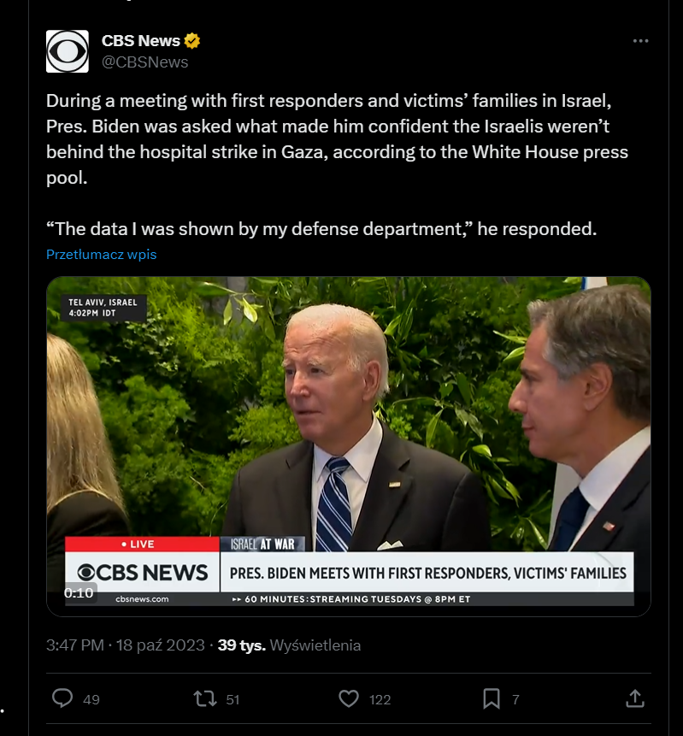The height and width of the screenshot is (736, 683).
Task: Like the post with the heart icon
Action: pos(349,698)
